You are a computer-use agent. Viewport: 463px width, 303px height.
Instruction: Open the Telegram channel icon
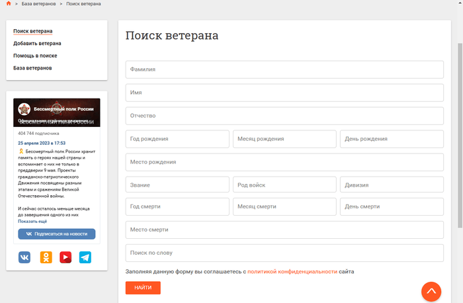(x=85, y=257)
